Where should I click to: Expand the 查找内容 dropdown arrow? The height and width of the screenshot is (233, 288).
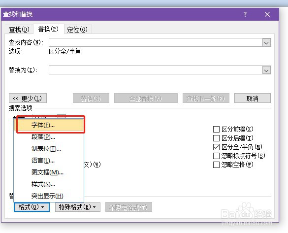tap(266, 43)
